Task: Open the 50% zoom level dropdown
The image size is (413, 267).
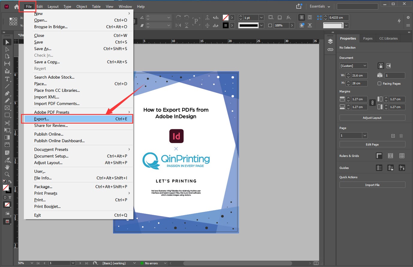Action: click(x=32, y=263)
